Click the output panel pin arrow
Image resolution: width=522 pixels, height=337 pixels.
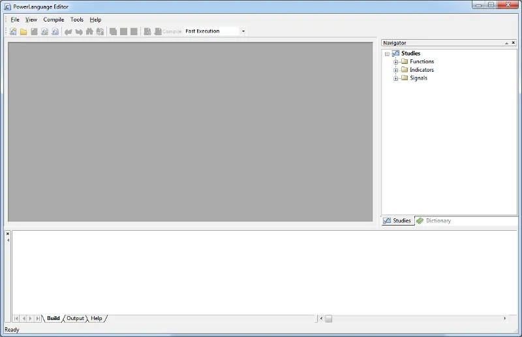click(x=8, y=240)
